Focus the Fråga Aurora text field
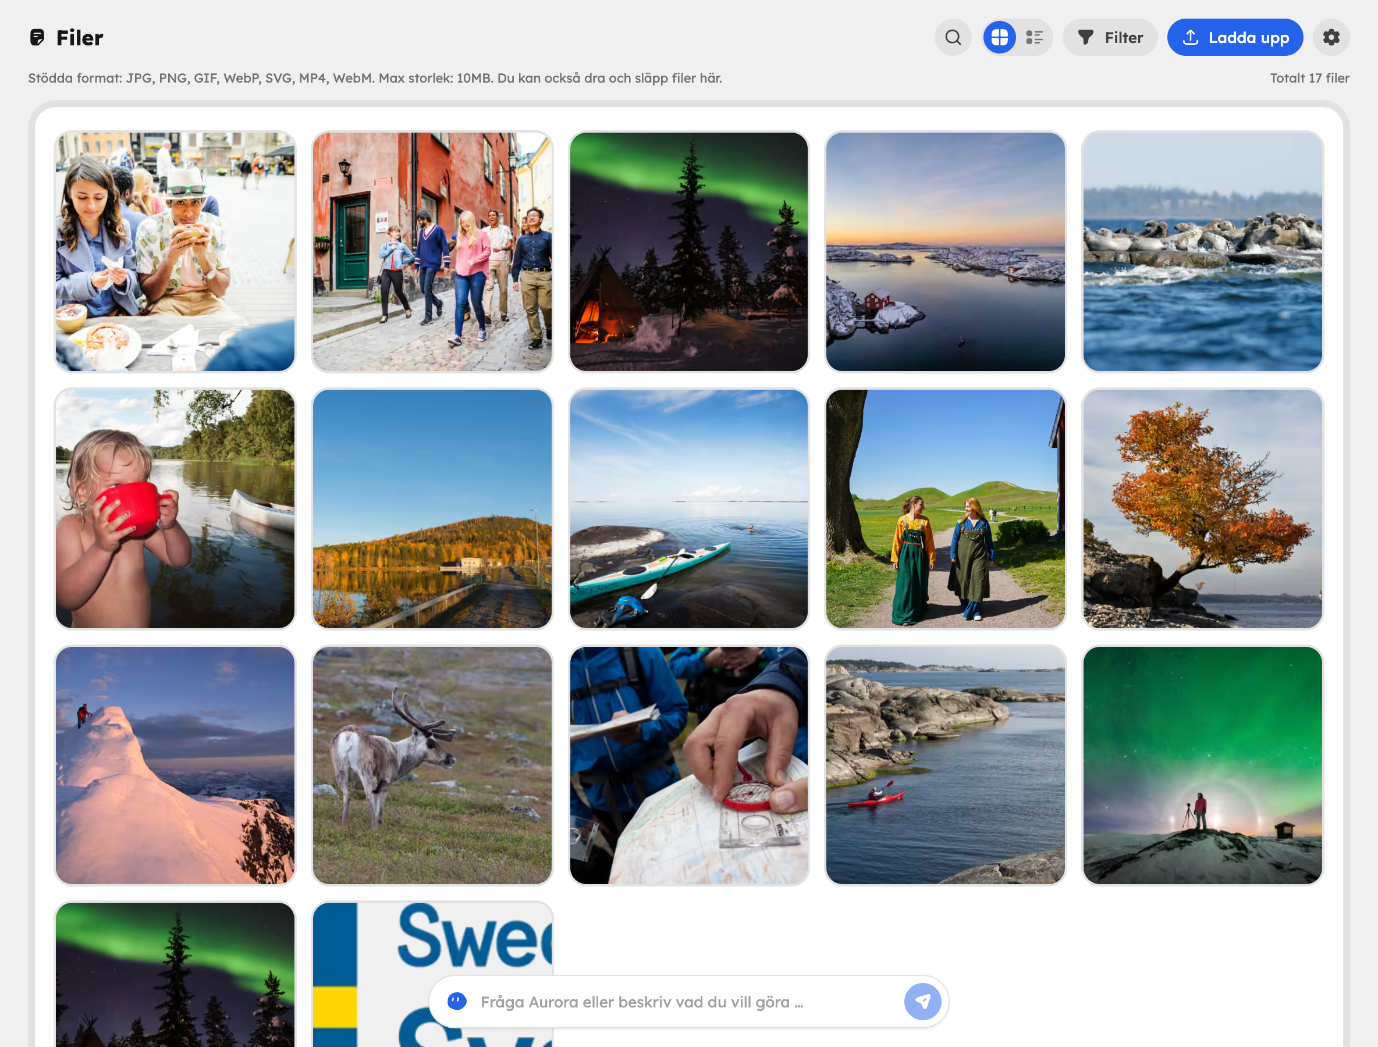Viewport: 1378px width, 1047px height. click(686, 1002)
